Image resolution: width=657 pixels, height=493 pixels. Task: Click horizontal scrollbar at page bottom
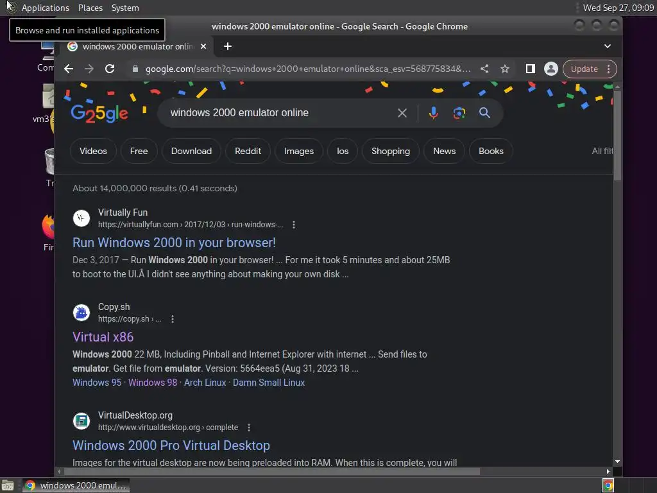[x=271, y=472]
